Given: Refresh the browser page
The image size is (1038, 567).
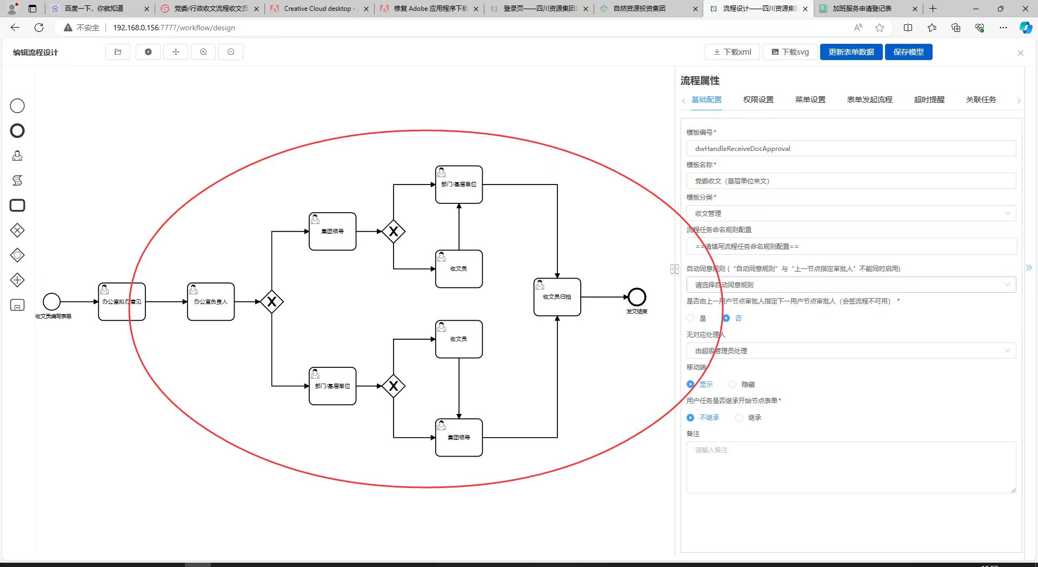Looking at the screenshot, I should click(39, 28).
